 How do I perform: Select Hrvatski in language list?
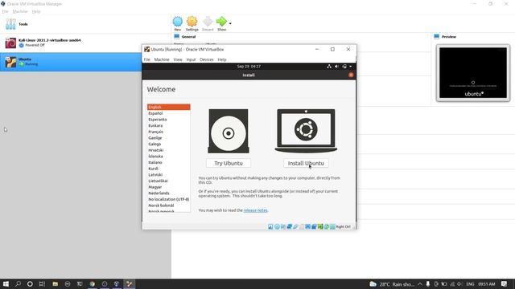tap(168, 150)
